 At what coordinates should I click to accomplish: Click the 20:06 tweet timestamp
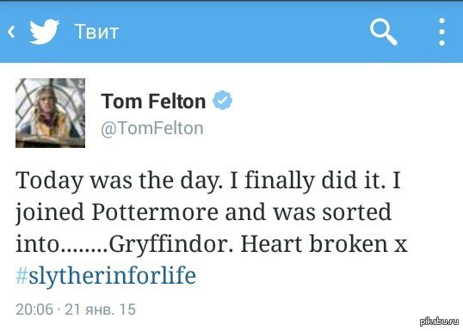pyautogui.click(x=34, y=310)
